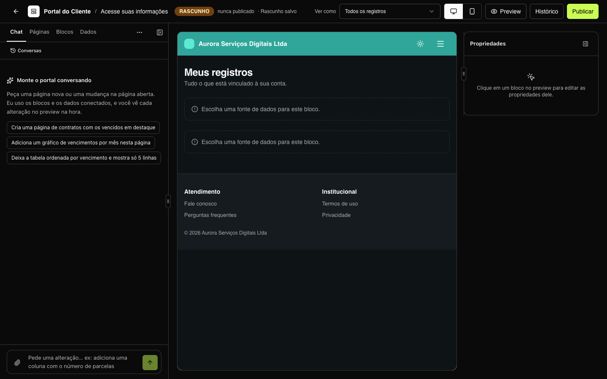Click the Preview button
Image resolution: width=607 pixels, height=379 pixels.
coord(506,11)
